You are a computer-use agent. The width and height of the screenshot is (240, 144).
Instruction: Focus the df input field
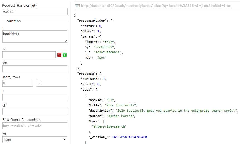(35, 111)
